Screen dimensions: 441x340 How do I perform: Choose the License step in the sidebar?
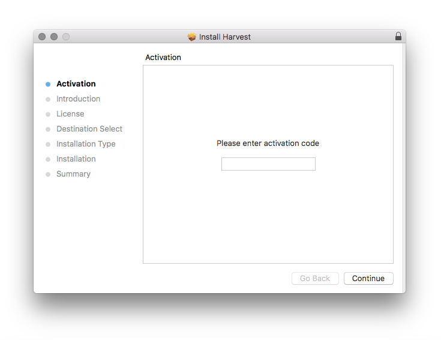coord(70,114)
